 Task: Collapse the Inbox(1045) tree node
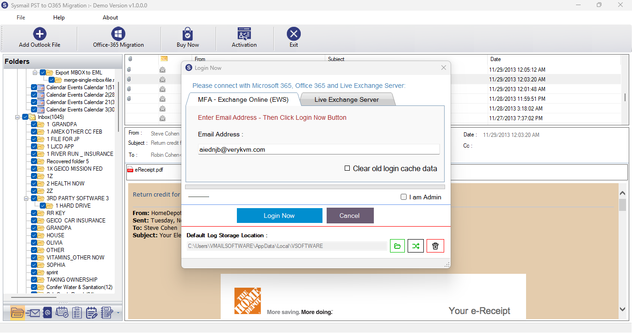[18, 117]
